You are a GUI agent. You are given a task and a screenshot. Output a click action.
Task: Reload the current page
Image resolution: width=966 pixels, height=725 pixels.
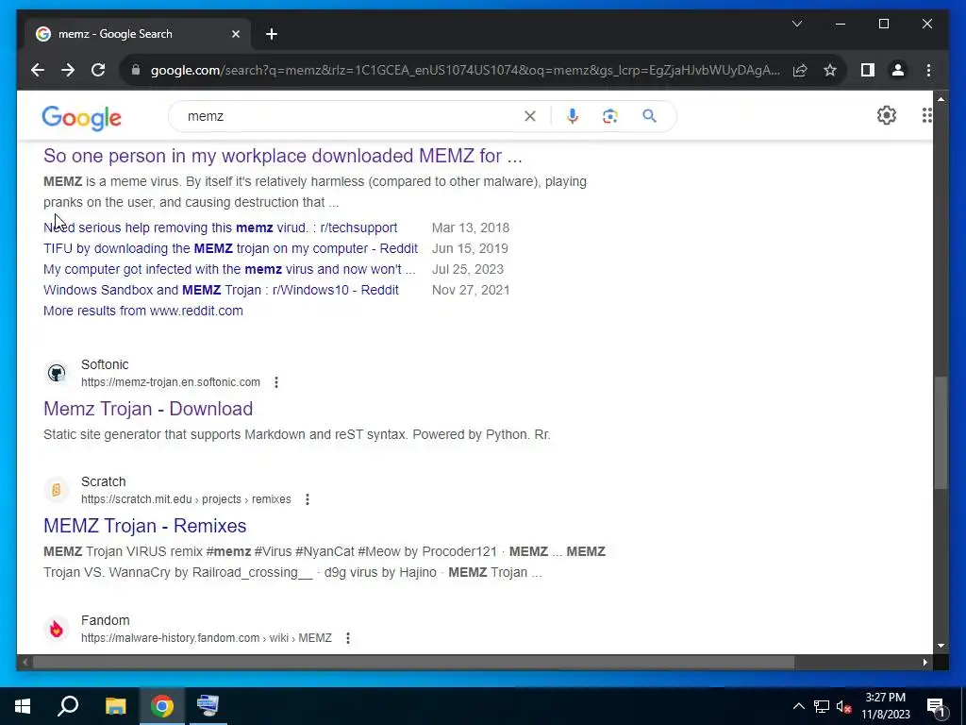tap(98, 70)
